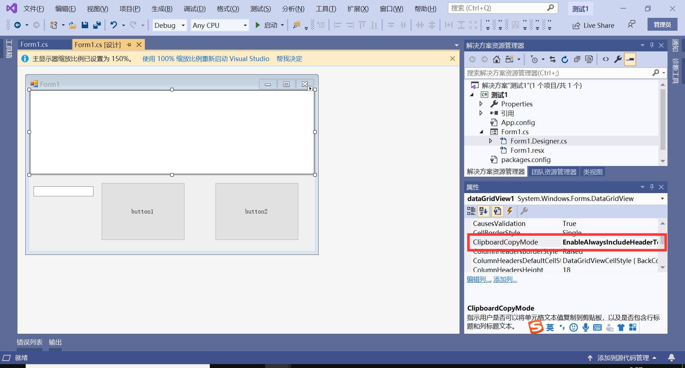Image resolution: width=685 pixels, height=368 pixels.
Task: Click 帮我决定 in the scaling notification bar
Action: click(289, 59)
